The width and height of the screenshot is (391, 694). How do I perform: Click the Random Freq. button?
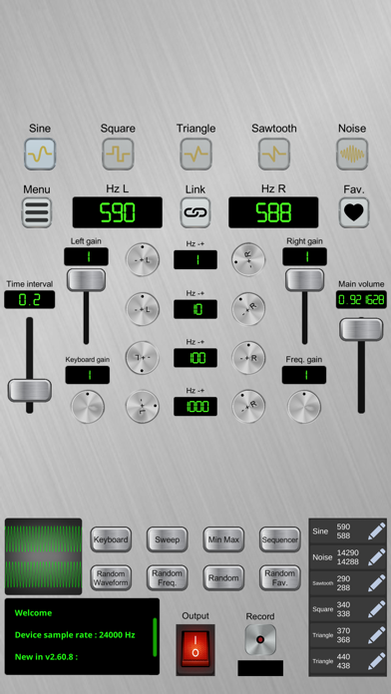click(167, 578)
